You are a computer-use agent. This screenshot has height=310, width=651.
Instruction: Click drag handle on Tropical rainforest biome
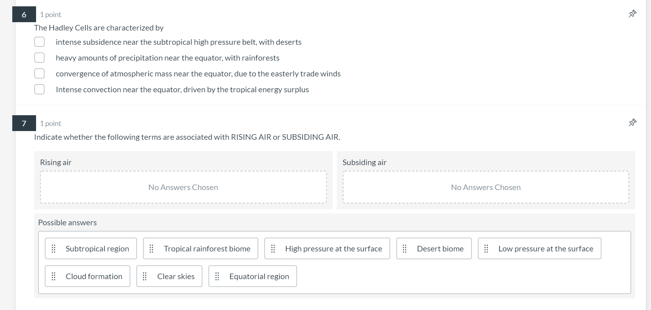(x=151, y=249)
